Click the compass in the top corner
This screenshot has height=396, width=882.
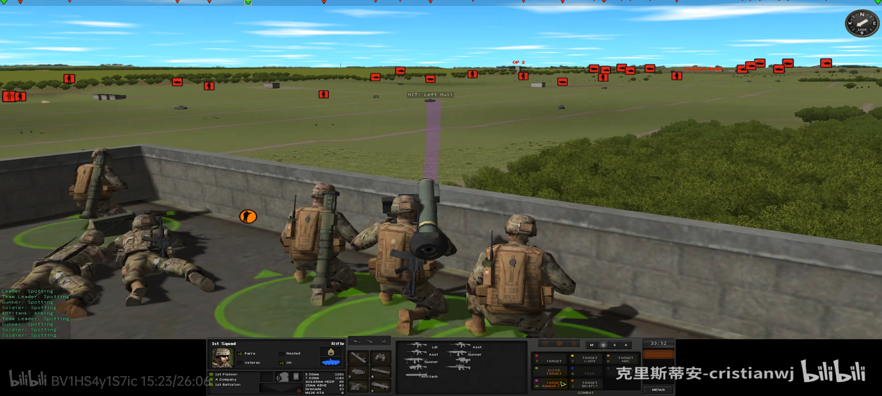(862, 23)
